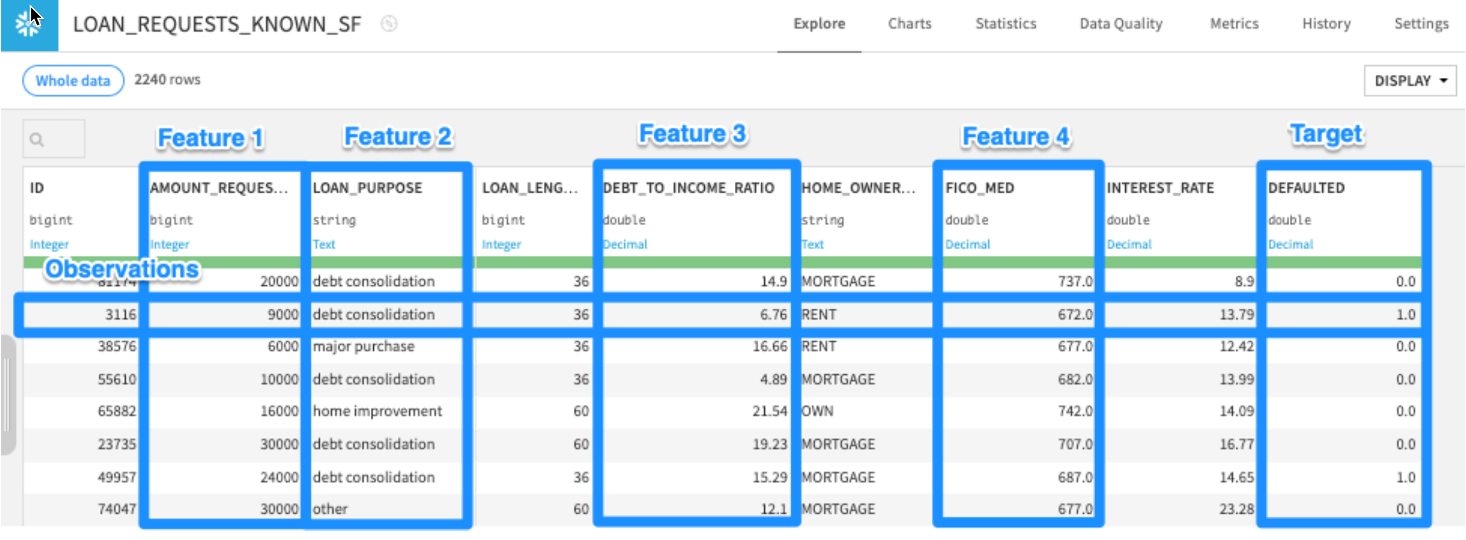Switch to the Statistics tab

(1006, 24)
